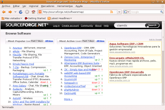Open the 'Más visitados' bookmarks dropdown

point(12,18)
